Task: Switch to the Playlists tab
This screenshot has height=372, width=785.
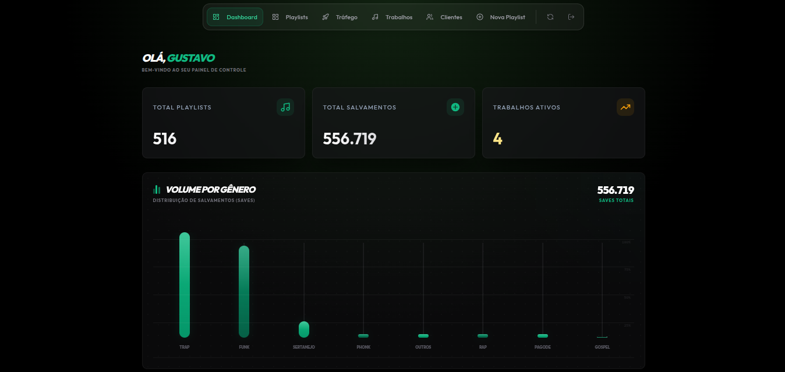Action: pos(290,17)
